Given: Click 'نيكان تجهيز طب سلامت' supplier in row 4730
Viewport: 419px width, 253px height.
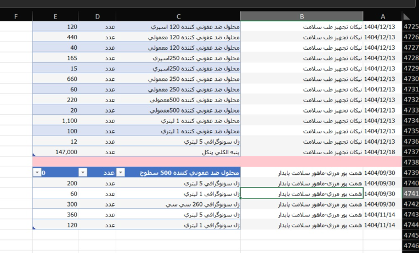Looking at the screenshot, I should pyautogui.click(x=302, y=79).
